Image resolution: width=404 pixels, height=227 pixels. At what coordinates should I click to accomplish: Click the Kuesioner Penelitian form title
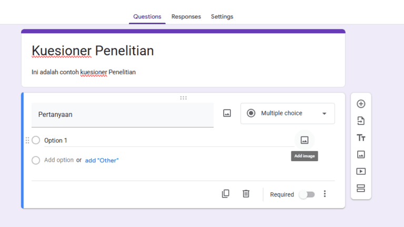(93, 51)
